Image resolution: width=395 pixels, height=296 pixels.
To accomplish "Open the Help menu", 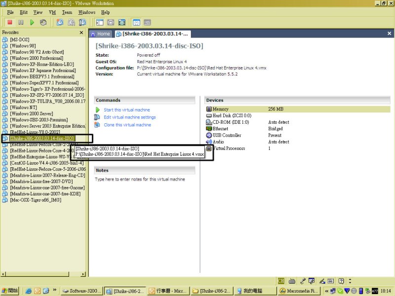I will click(x=105, y=12).
